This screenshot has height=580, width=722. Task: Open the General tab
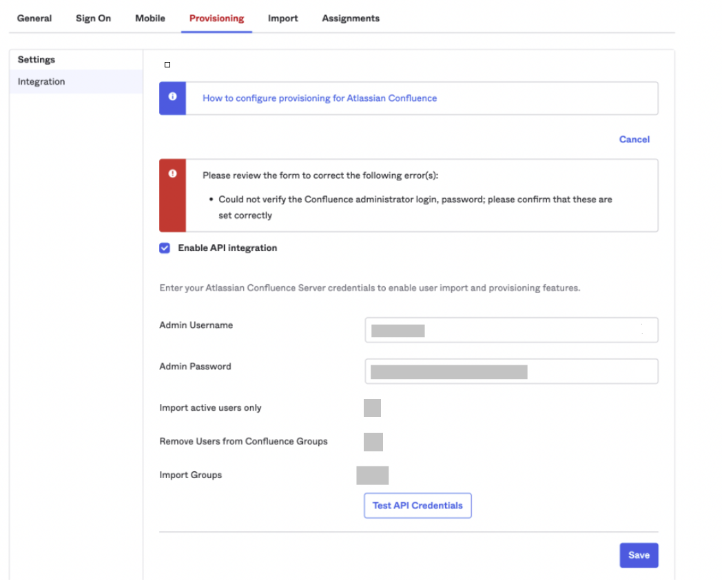34,19
